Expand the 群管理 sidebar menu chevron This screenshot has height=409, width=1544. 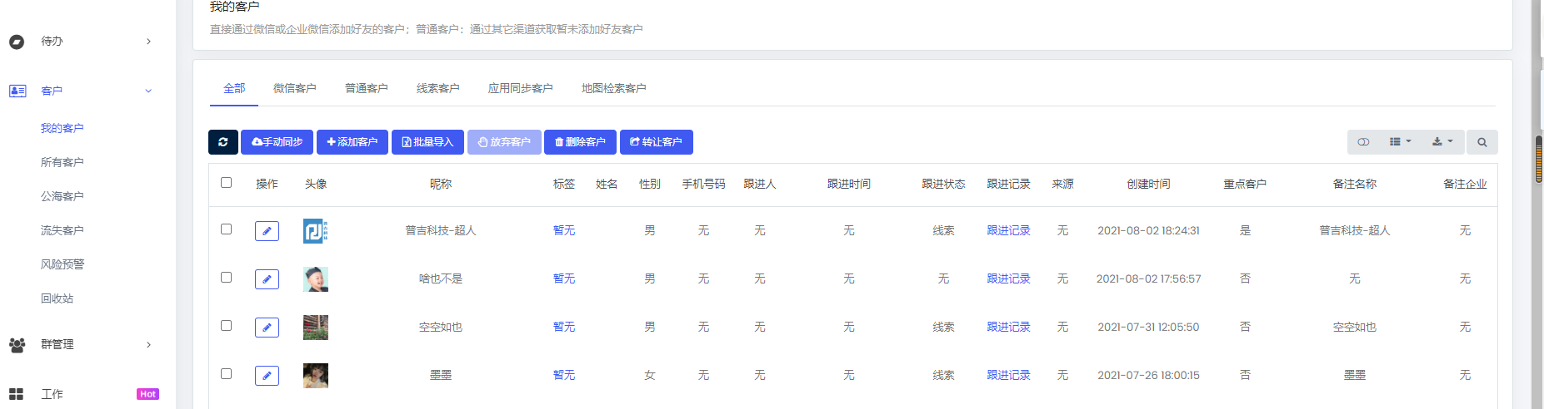pyautogui.click(x=148, y=345)
